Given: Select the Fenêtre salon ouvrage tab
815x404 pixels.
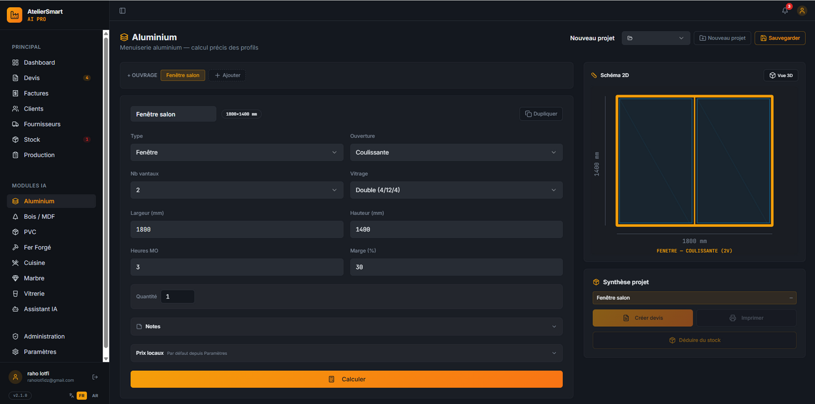Looking at the screenshot, I should coord(183,76).
